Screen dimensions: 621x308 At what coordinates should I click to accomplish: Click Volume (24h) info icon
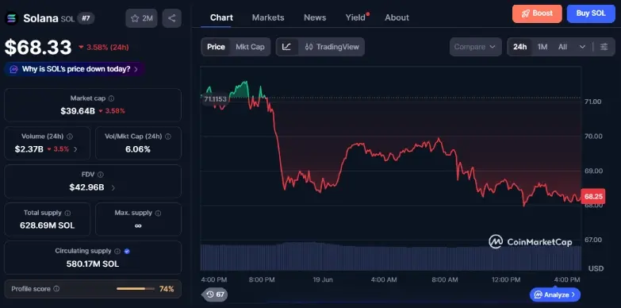(70, 137)
